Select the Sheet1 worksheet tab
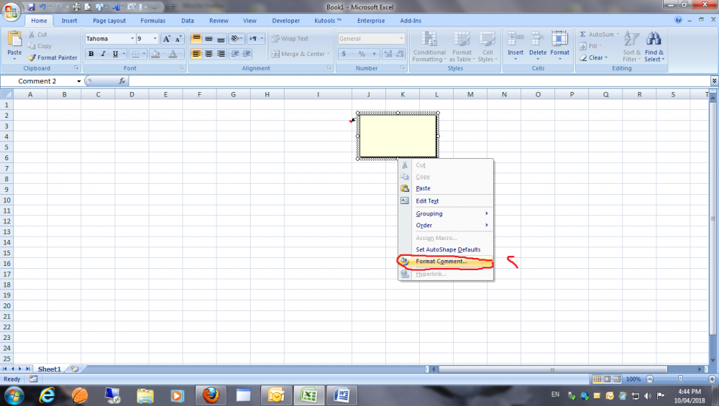The width and height of the screenshot is (719, 406). (50, 369)
